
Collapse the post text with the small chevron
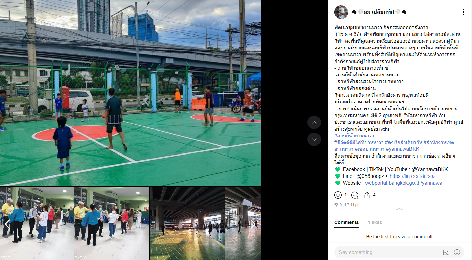pos(399,209)
